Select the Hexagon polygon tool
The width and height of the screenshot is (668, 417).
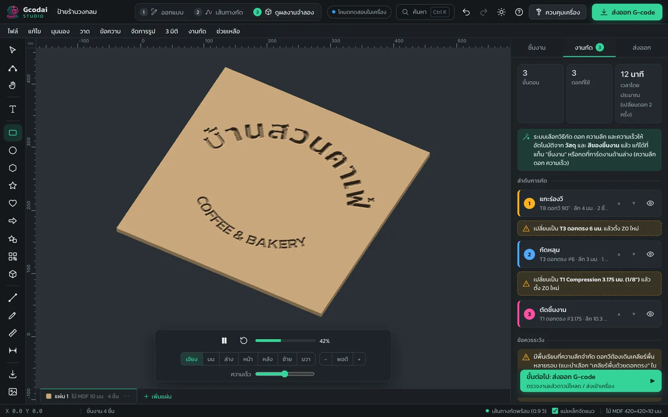click(x=13, y=168)
